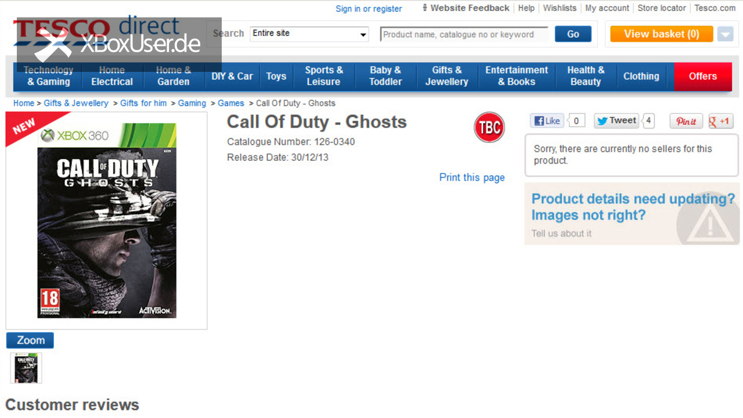This screenshot has height=418, width=743.
Task: Click Sign in or register link
Action: [x=369, y=9]
